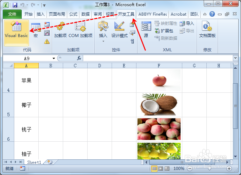Click the Record Macro icon
This screenshot has width=241, height=175.
tap(47, 24)
